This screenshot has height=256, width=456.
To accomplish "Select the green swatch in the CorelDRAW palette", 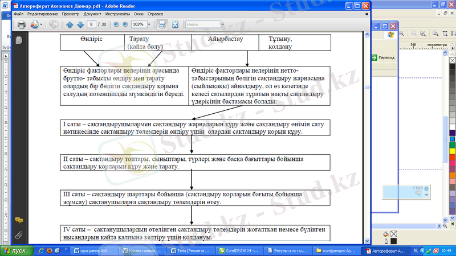I will [x=453, y=145].
